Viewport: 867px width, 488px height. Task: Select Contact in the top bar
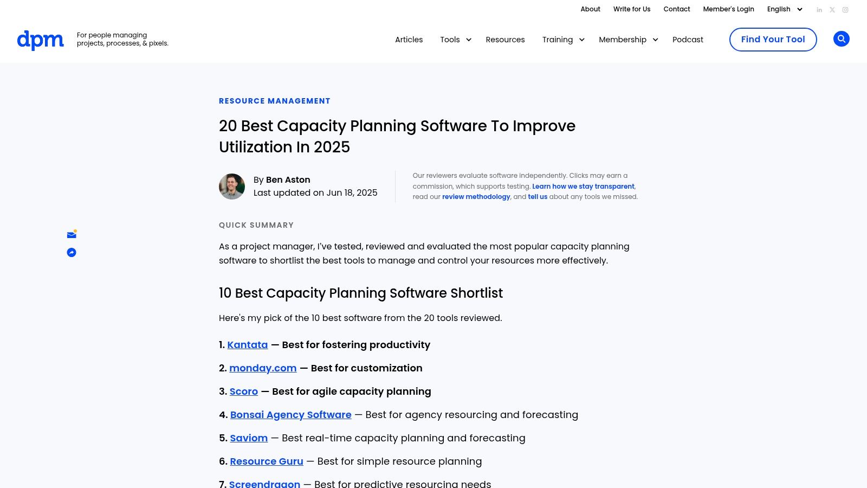pyautogui.click(x=677, y=9)
